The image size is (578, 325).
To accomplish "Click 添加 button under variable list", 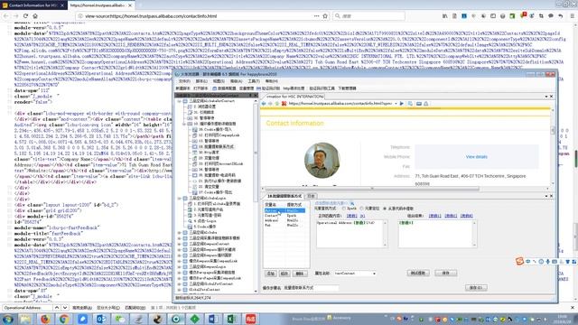I will [271, 274].
